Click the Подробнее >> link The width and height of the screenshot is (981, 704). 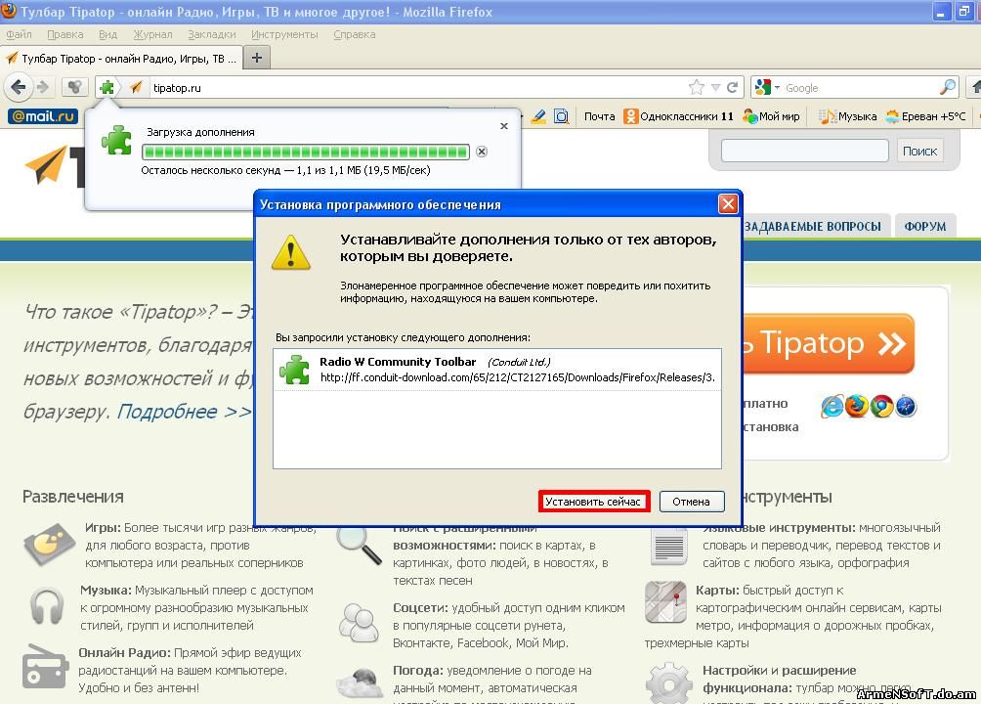(x=185, y=412)
